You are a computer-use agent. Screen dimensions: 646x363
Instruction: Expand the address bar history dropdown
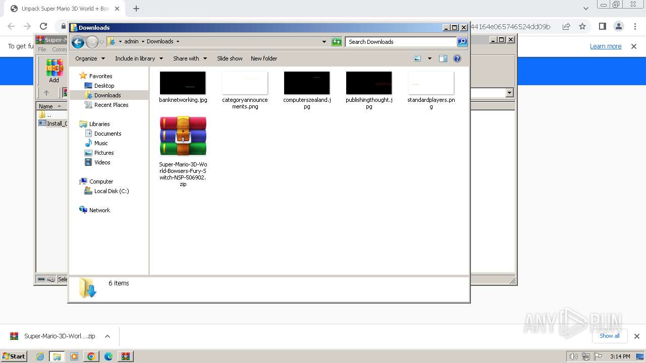tap(324, 42)
